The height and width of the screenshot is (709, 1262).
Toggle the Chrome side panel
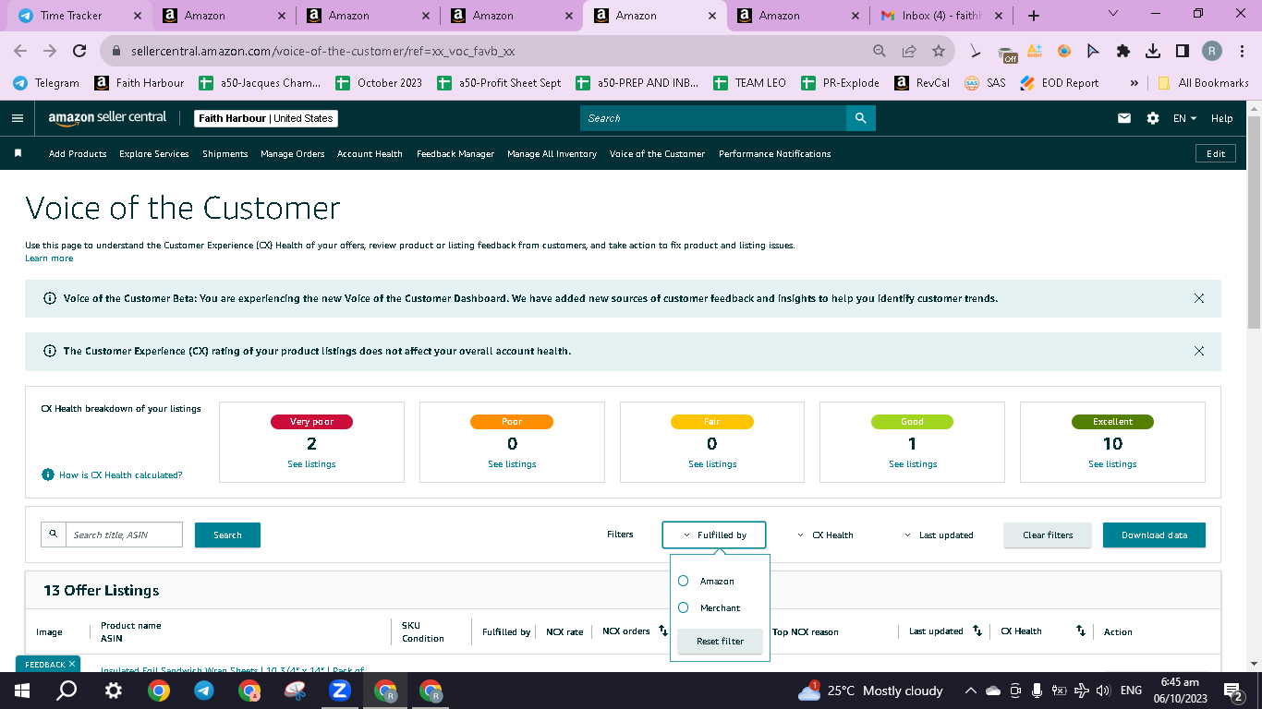(x=1182, y=51)
